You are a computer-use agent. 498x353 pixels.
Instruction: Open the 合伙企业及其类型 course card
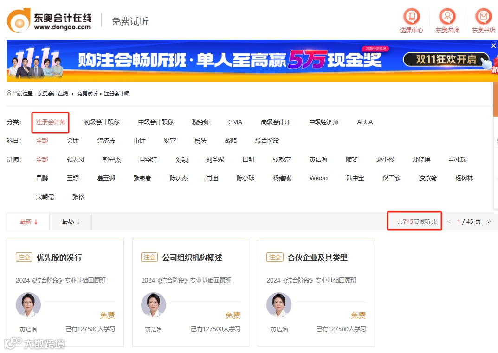coord(316,292)
